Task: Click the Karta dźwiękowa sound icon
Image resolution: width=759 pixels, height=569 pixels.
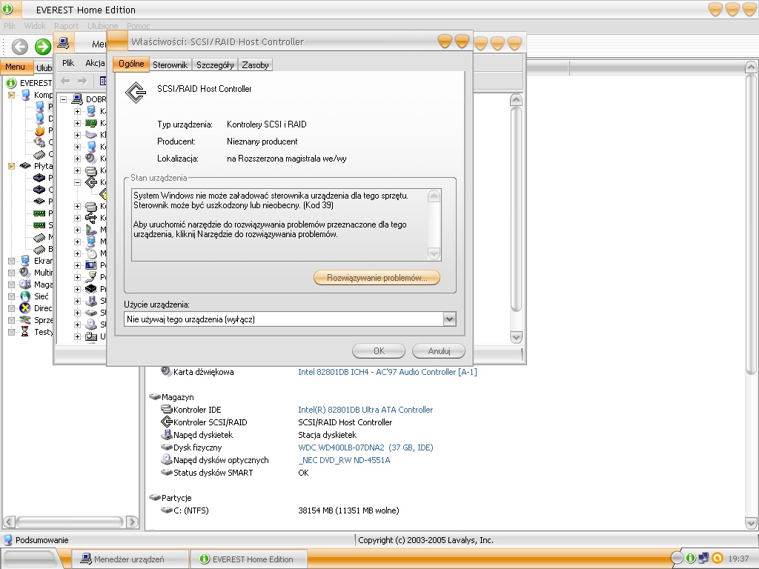Action: pyautogui.click(x=166, y=372)
